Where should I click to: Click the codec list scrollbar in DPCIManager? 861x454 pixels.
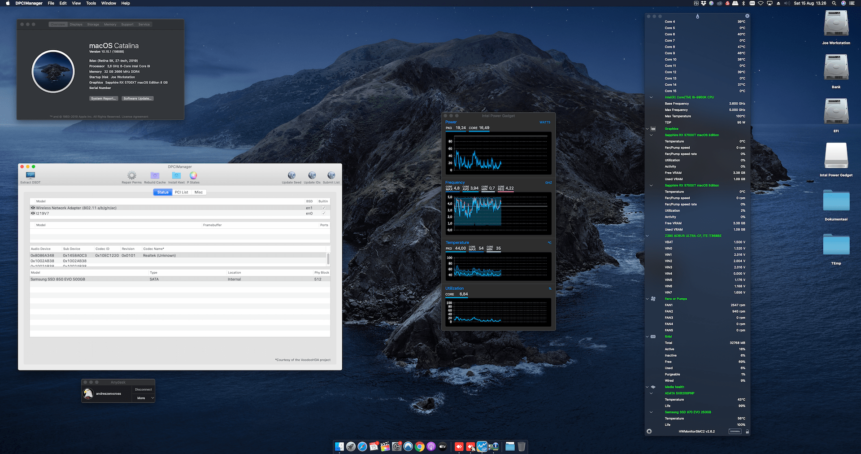[x=328, y=259]
